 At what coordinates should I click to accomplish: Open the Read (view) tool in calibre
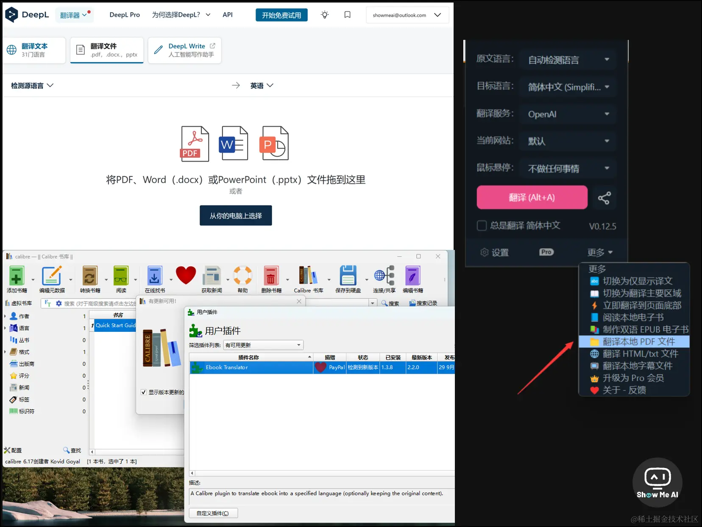click(121, 276)
